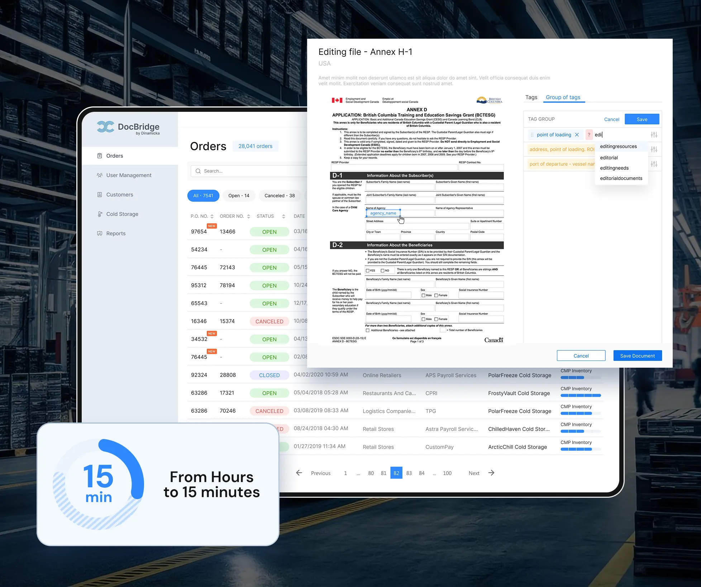Sort the STATUS column

click(x=284, y=216)
